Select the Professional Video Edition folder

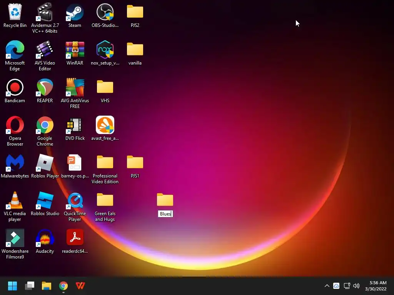point(105,162)
